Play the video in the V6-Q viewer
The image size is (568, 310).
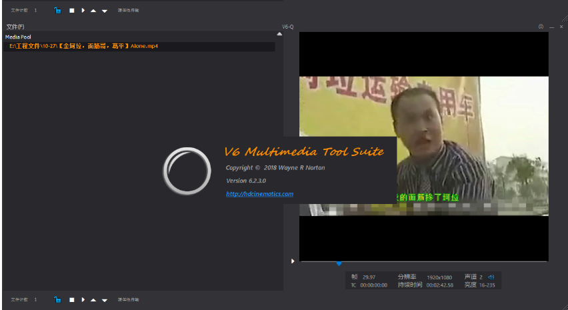(293, 261)
